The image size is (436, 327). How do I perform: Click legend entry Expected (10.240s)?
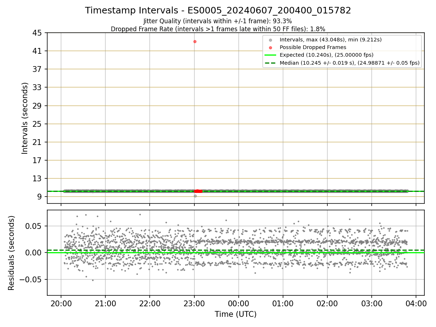tap(326, 55)
